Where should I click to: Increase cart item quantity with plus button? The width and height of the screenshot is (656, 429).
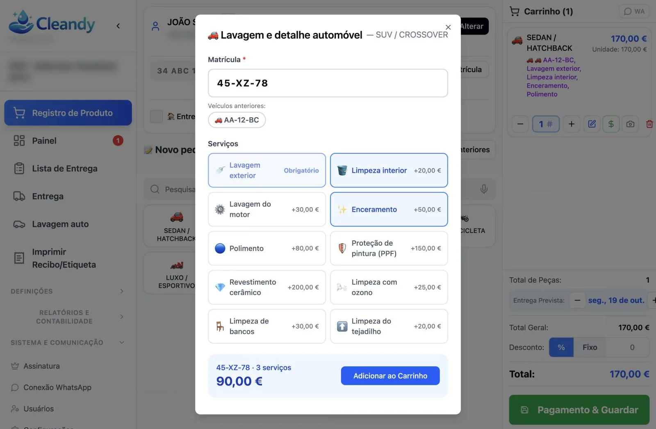[x=571, y=124]
